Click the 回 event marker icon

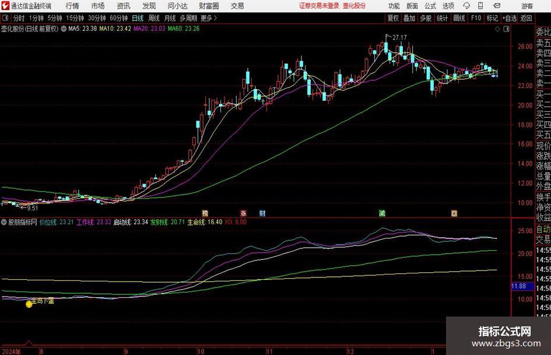tap(454, 213)
